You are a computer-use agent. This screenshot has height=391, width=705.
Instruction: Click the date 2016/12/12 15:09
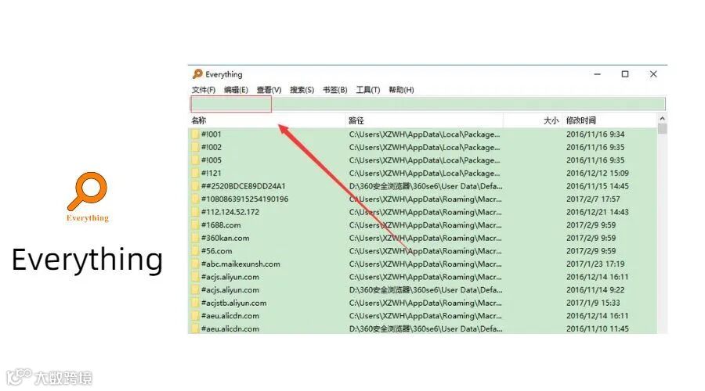[598, 174]
